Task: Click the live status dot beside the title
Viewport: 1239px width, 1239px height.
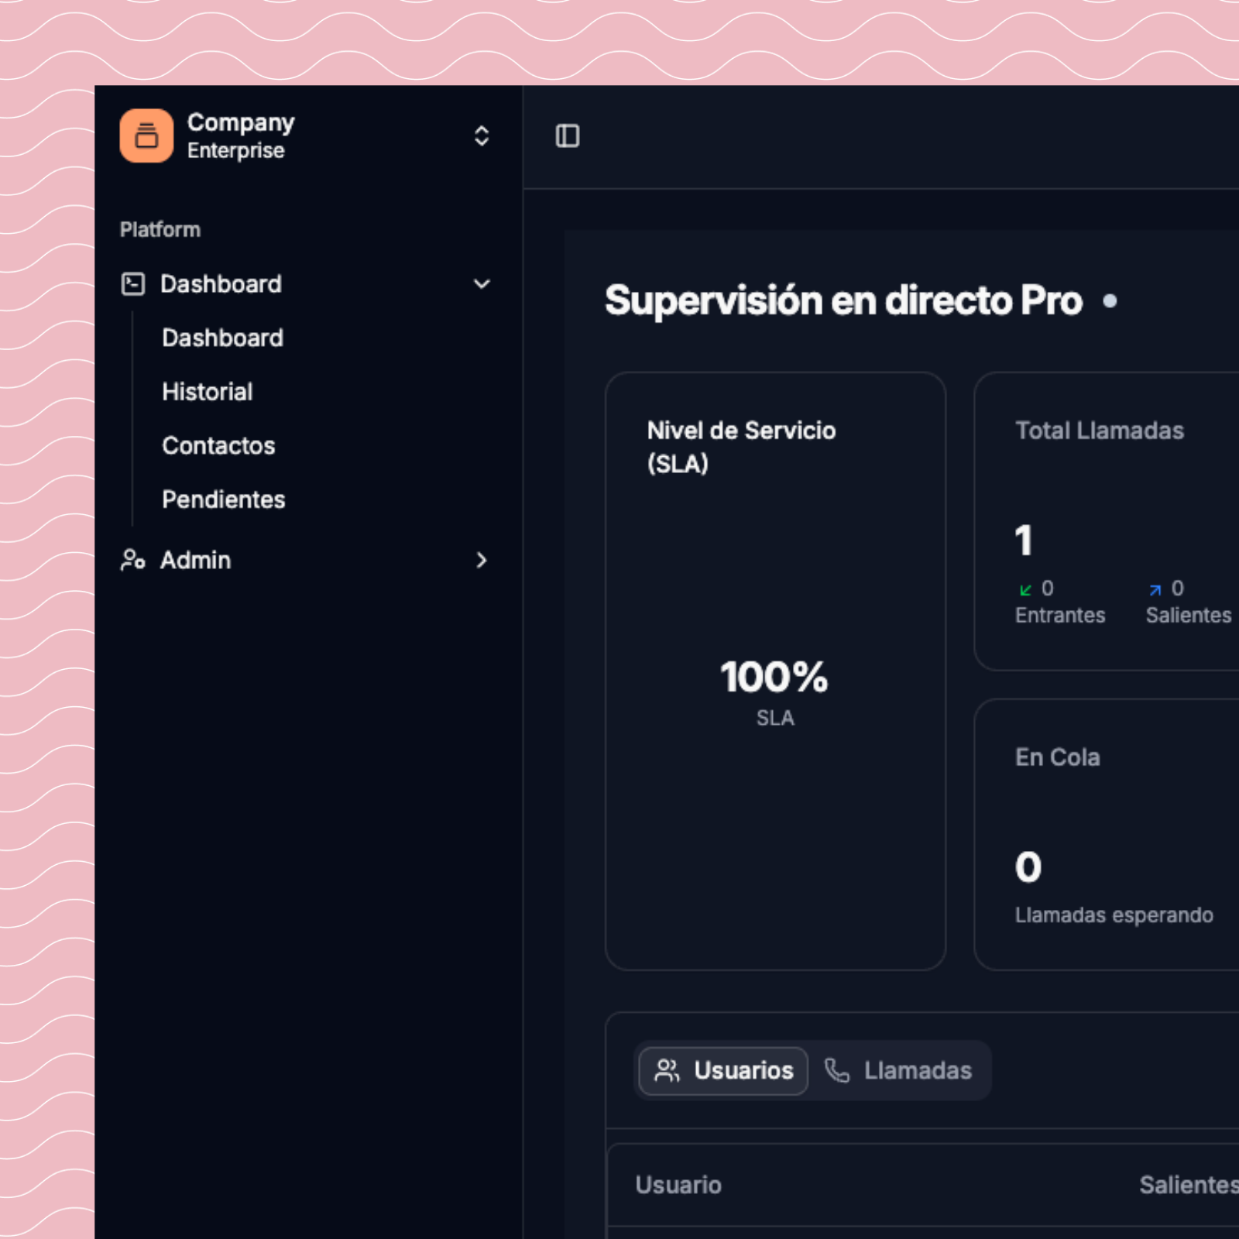Action: point(1110,301)
